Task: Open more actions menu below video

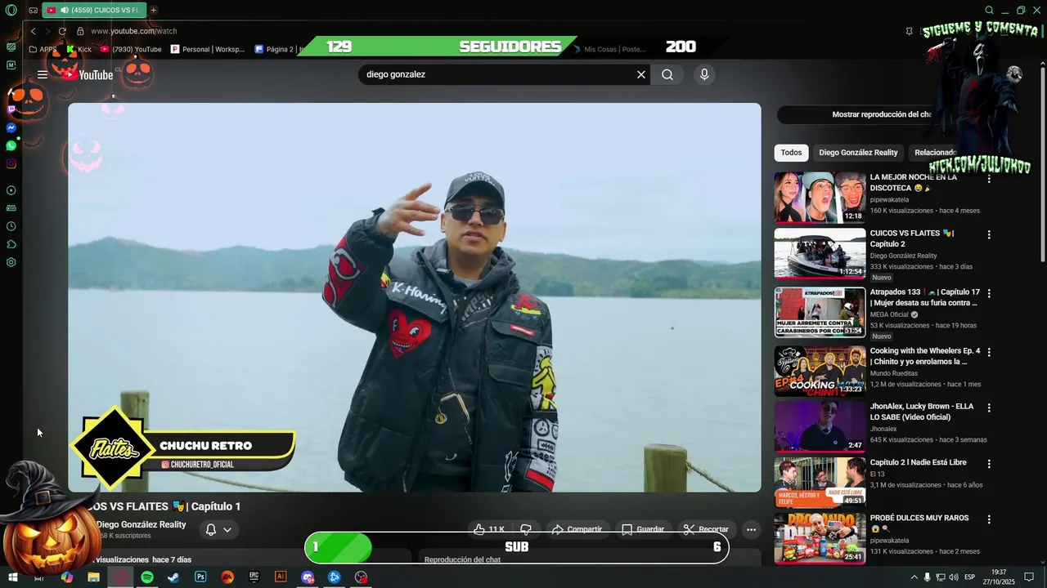Action: pyautogui.click(x=751, y=529)
